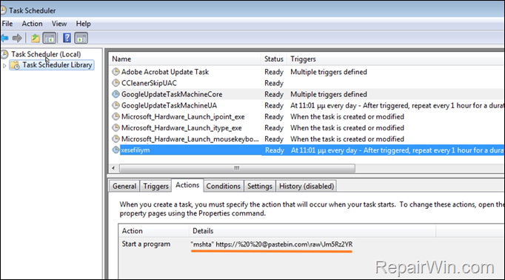Click the Back arrow toolbar icon
The height and width of the screenshot is (280, 505).
(4, 38)
